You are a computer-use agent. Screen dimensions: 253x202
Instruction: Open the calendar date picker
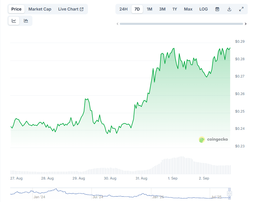(217, 9)
